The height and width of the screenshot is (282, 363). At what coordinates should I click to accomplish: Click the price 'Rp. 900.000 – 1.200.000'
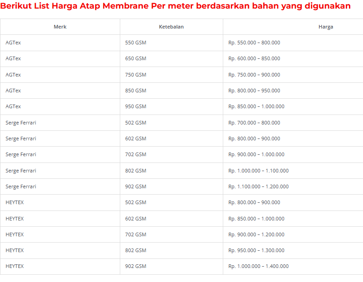(256, 234)
